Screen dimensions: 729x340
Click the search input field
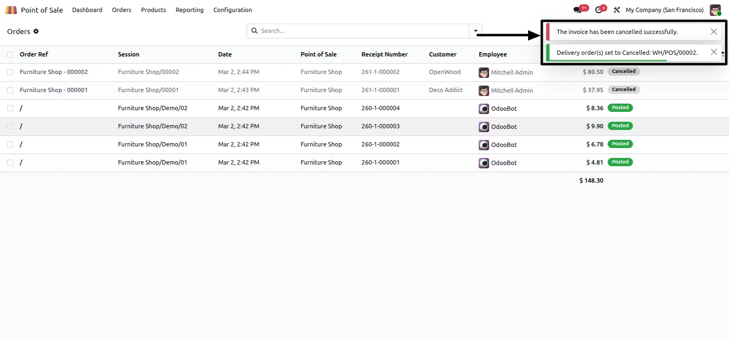(x=364, y=31)
